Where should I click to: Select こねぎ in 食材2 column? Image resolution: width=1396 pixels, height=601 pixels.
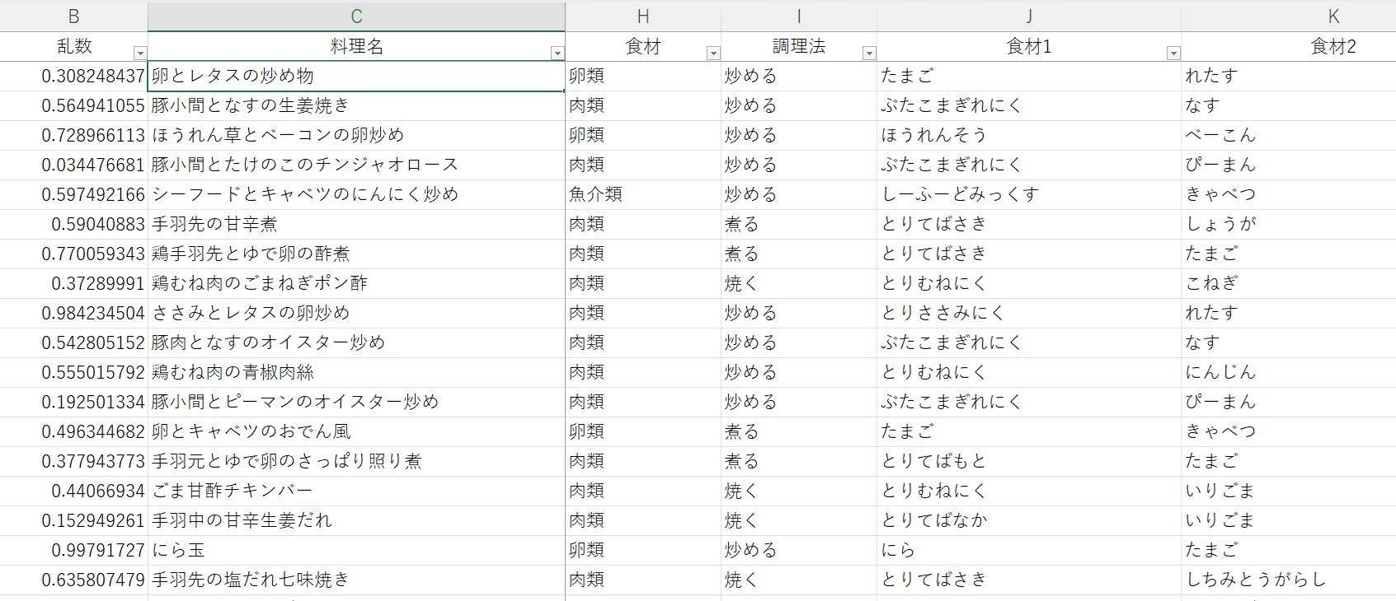coord(1289,284)
